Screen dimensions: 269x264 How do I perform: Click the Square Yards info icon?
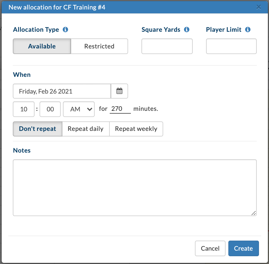tap(187, 30)
